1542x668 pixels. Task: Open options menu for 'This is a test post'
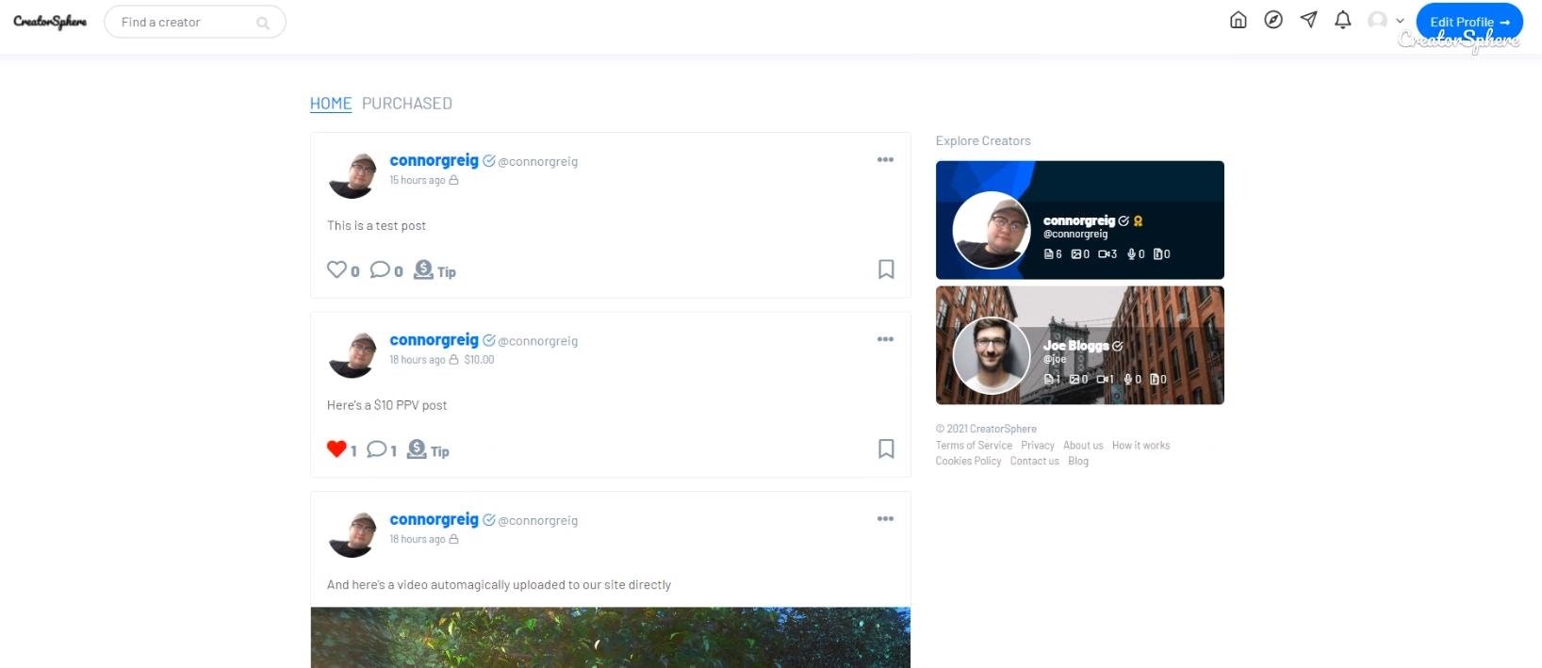click(885, 160)
